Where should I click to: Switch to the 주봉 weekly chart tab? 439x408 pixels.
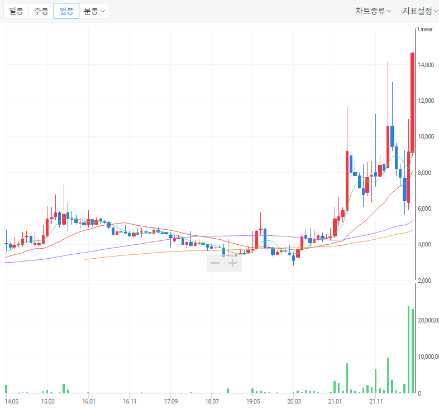tap(41, 11)
